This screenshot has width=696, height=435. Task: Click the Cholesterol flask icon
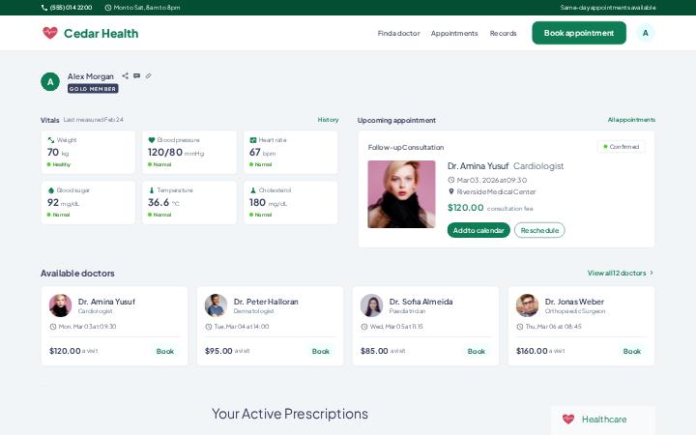[253, 190]
